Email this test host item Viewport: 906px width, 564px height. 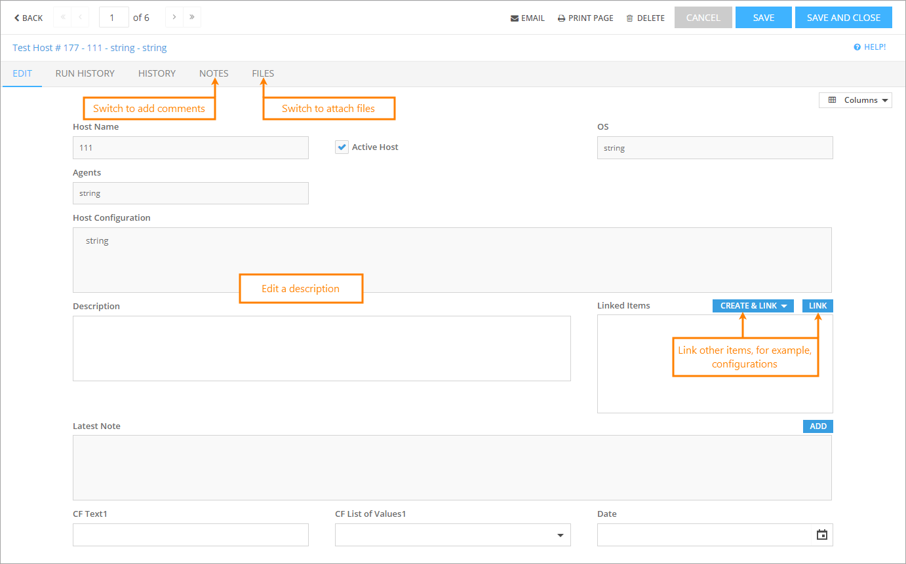[x=527, y=18]
